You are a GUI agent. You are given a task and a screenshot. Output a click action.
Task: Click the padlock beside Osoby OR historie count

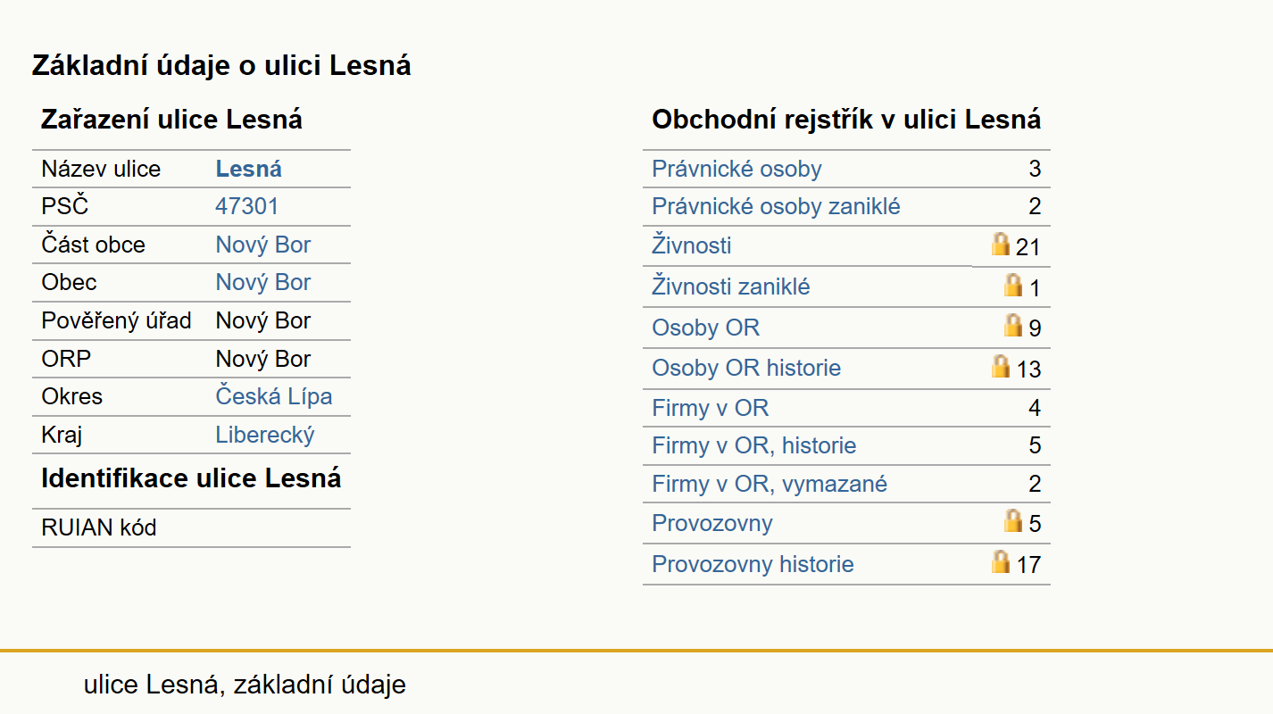(x=1001, y=366)
